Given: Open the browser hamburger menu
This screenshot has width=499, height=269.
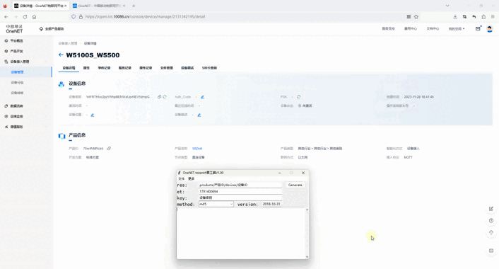Looking at the screenshot, I should tap(493, 16).
